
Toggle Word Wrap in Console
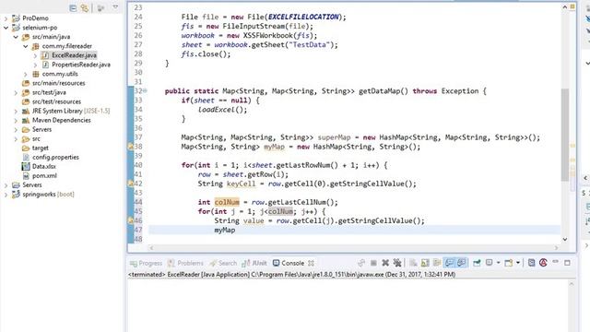(437, 263)
